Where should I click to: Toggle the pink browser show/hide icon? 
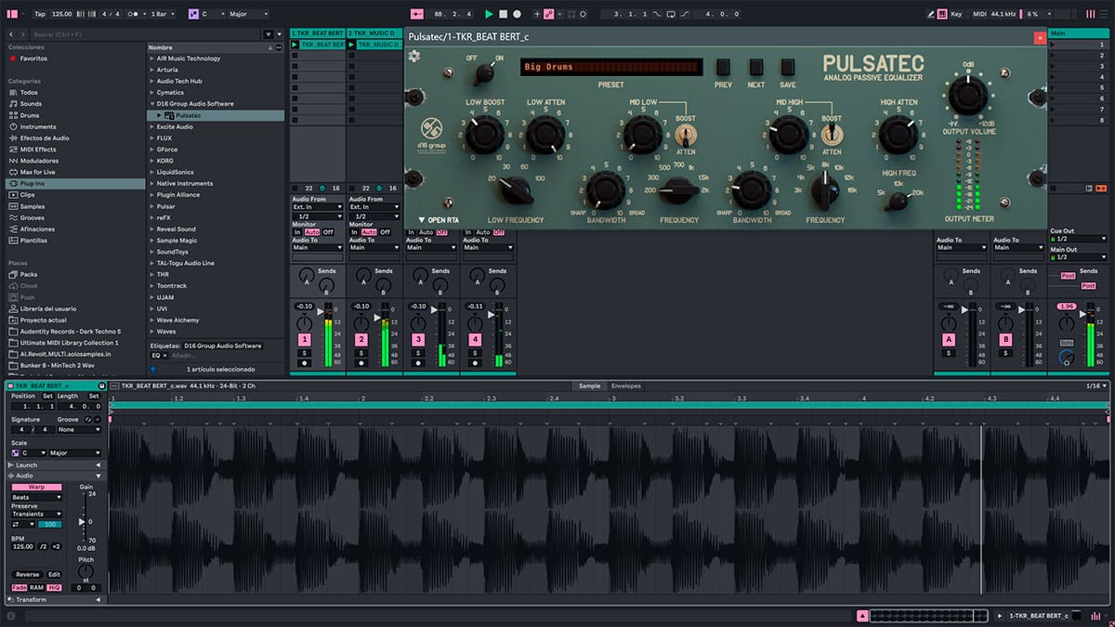coord(12,14)
